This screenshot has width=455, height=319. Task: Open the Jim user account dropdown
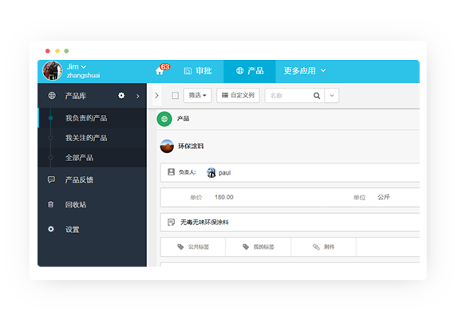(77, 67)
